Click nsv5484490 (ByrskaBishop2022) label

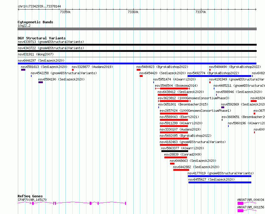(235, 67)
